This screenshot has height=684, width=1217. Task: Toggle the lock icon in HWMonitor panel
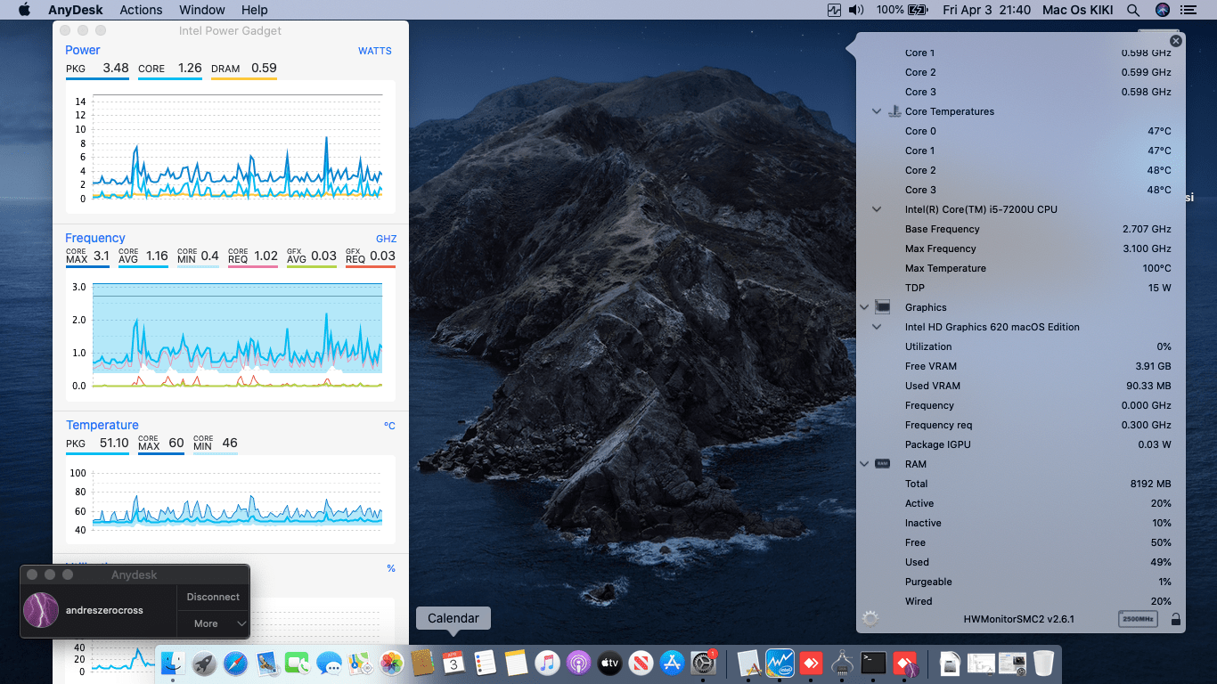1175,619
